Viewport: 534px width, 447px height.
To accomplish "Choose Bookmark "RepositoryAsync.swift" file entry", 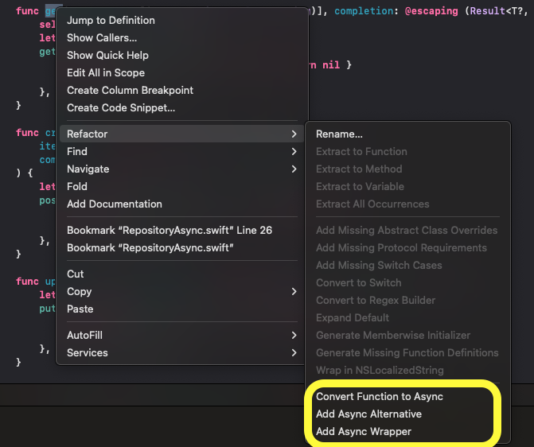I will [182, 248].
